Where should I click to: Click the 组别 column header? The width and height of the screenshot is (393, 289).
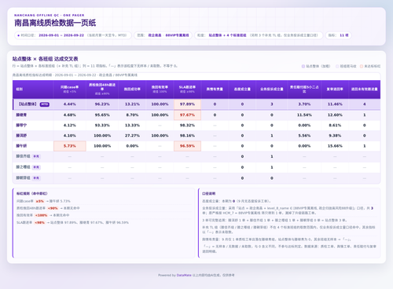click(x=33, y=89)
